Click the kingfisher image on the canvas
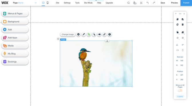Screen dimensions: 192x106 (x=96, y=64)
